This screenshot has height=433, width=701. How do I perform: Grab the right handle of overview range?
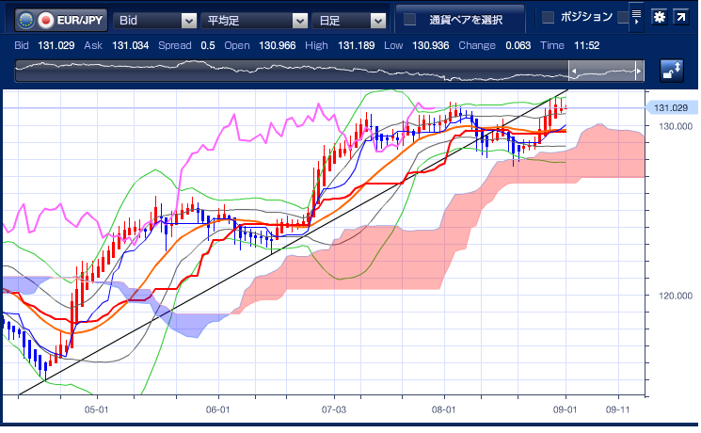tap(638, 72)
